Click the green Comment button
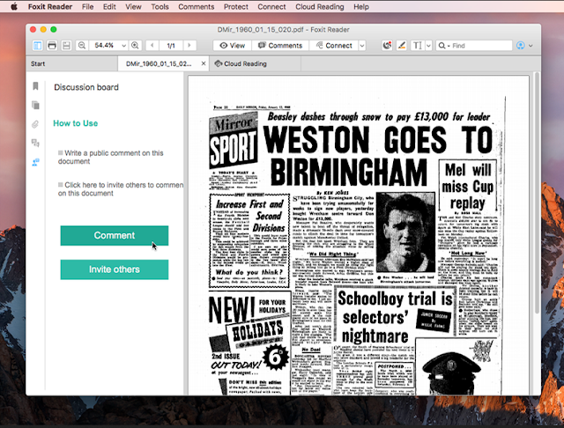 115,235
